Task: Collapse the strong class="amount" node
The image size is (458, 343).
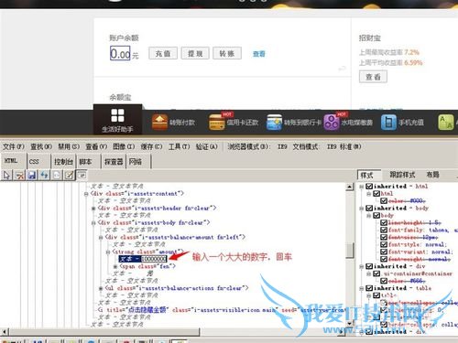Action: pyautogui.click(x=108, y=252)
